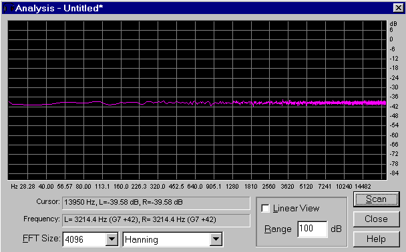Click the spectrum trace near 1280 Hz
Image resolution: width=406 pixels, height=252 pixels.
tap(232, 103)
